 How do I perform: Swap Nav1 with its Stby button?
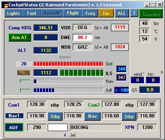point(55,116)
